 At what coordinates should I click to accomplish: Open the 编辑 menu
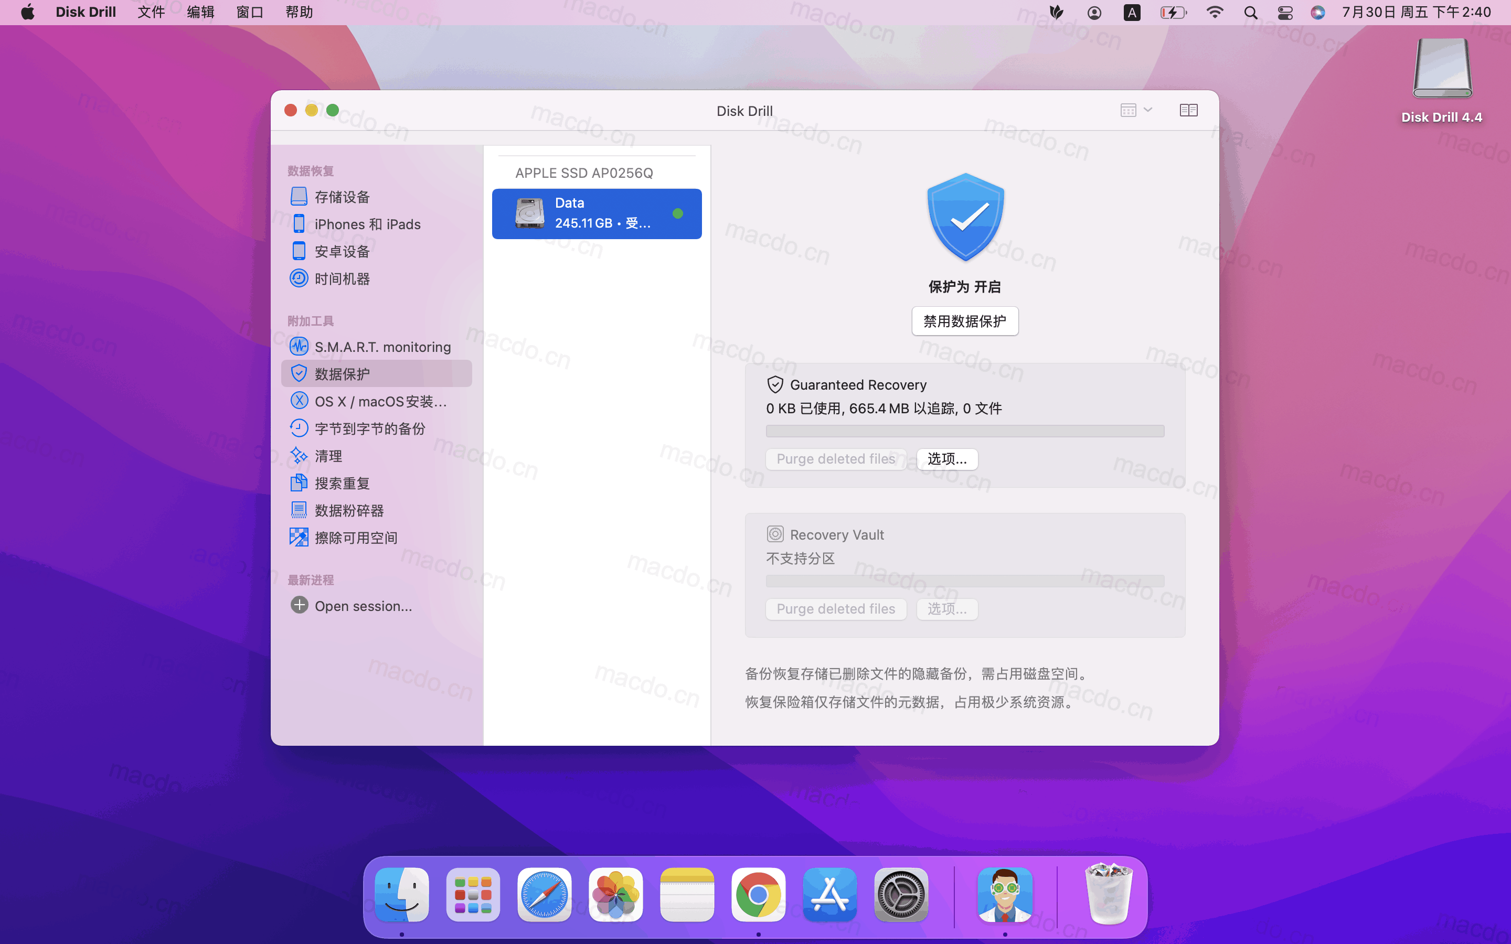coord(200,12)
